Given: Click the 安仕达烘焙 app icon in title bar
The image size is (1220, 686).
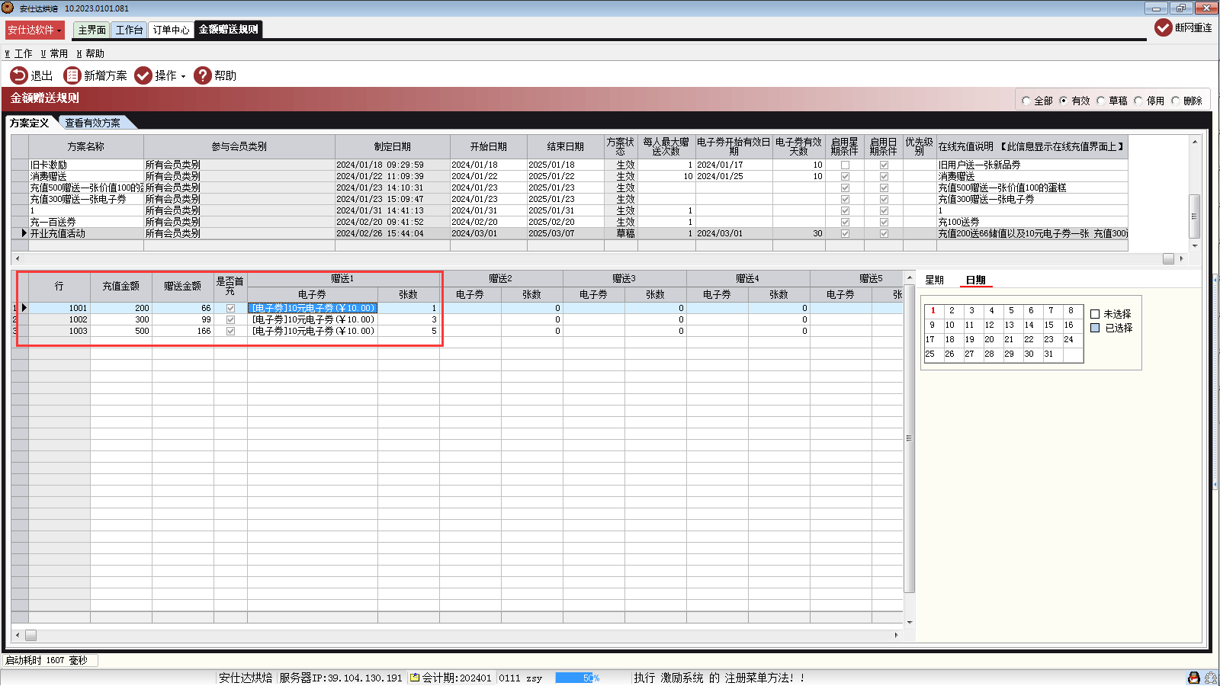Looking at the screenshot, I should [8, 8].
